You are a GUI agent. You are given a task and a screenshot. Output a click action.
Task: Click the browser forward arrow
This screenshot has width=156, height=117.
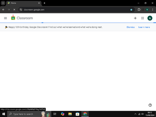coord(9,10)
